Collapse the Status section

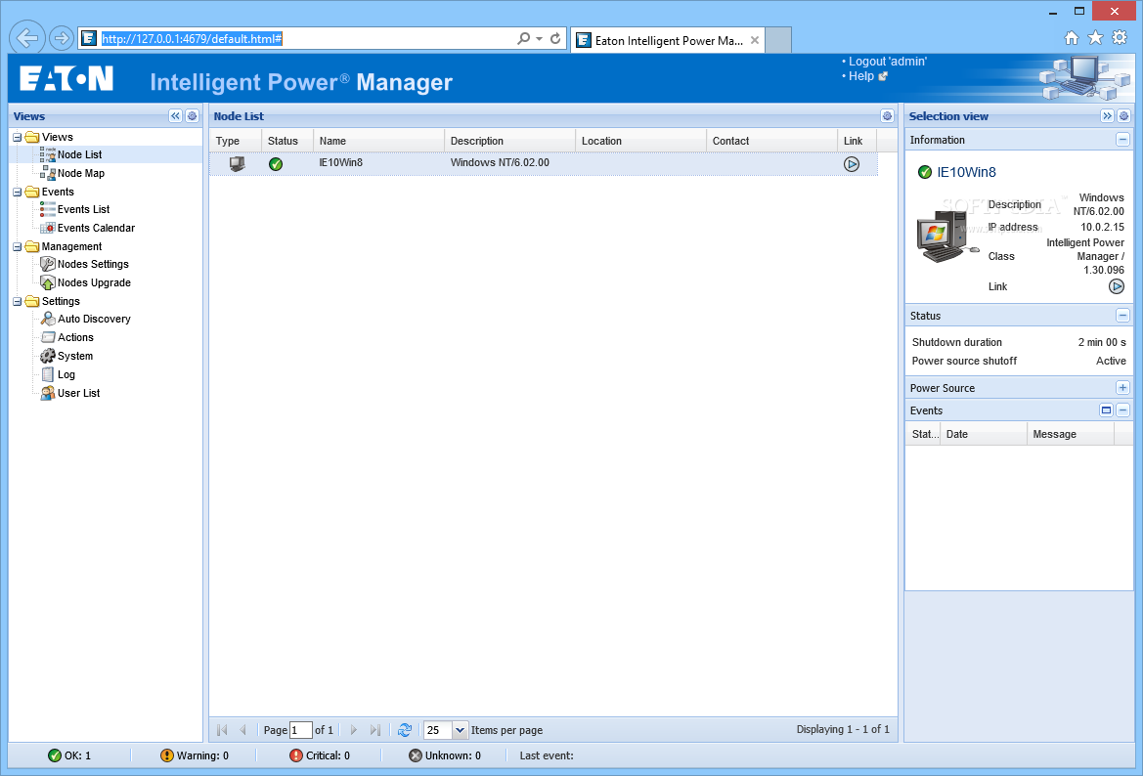(1122, 316)
